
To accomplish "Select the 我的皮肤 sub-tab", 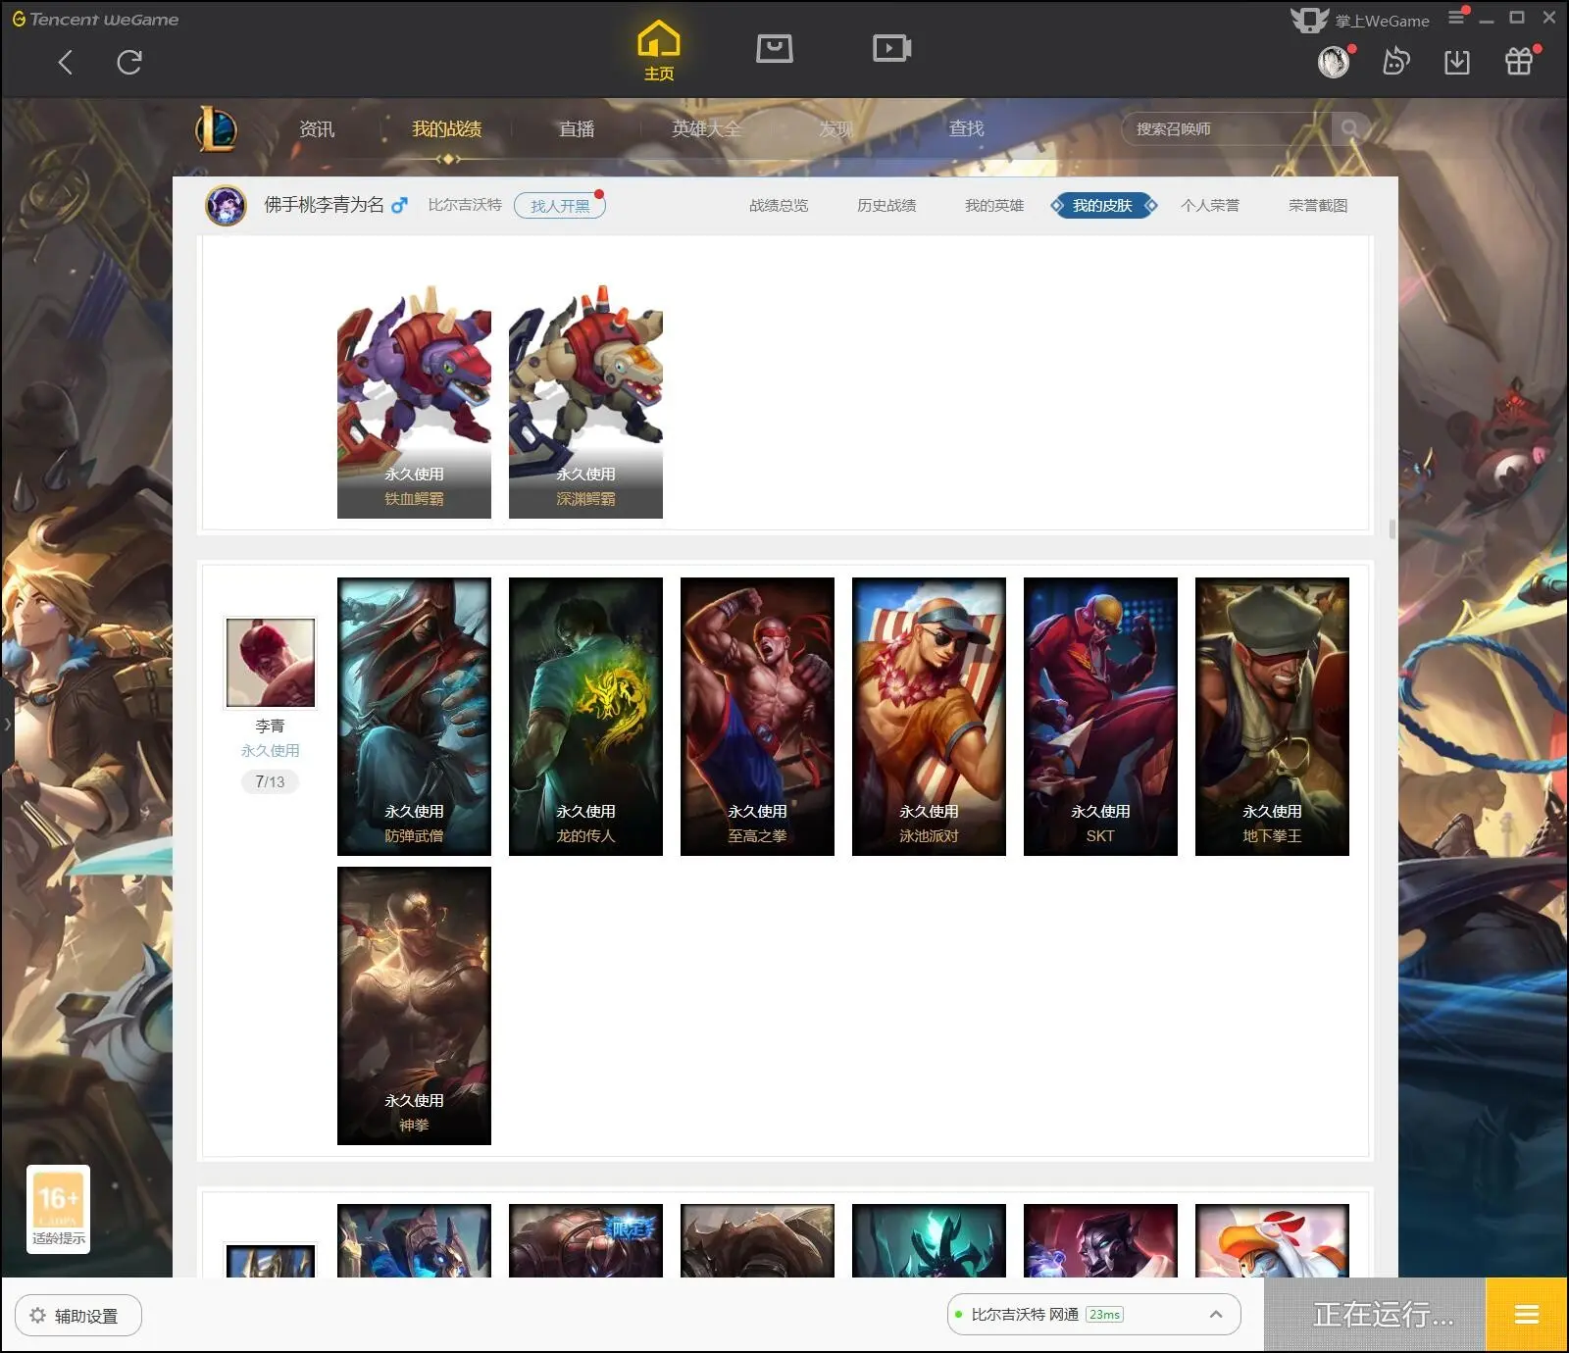I will coord(1102,206).
